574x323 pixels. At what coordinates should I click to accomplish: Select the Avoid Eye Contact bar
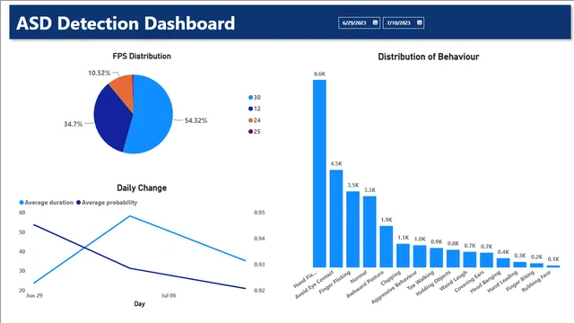pyautogui.click(x=336, y=218)
